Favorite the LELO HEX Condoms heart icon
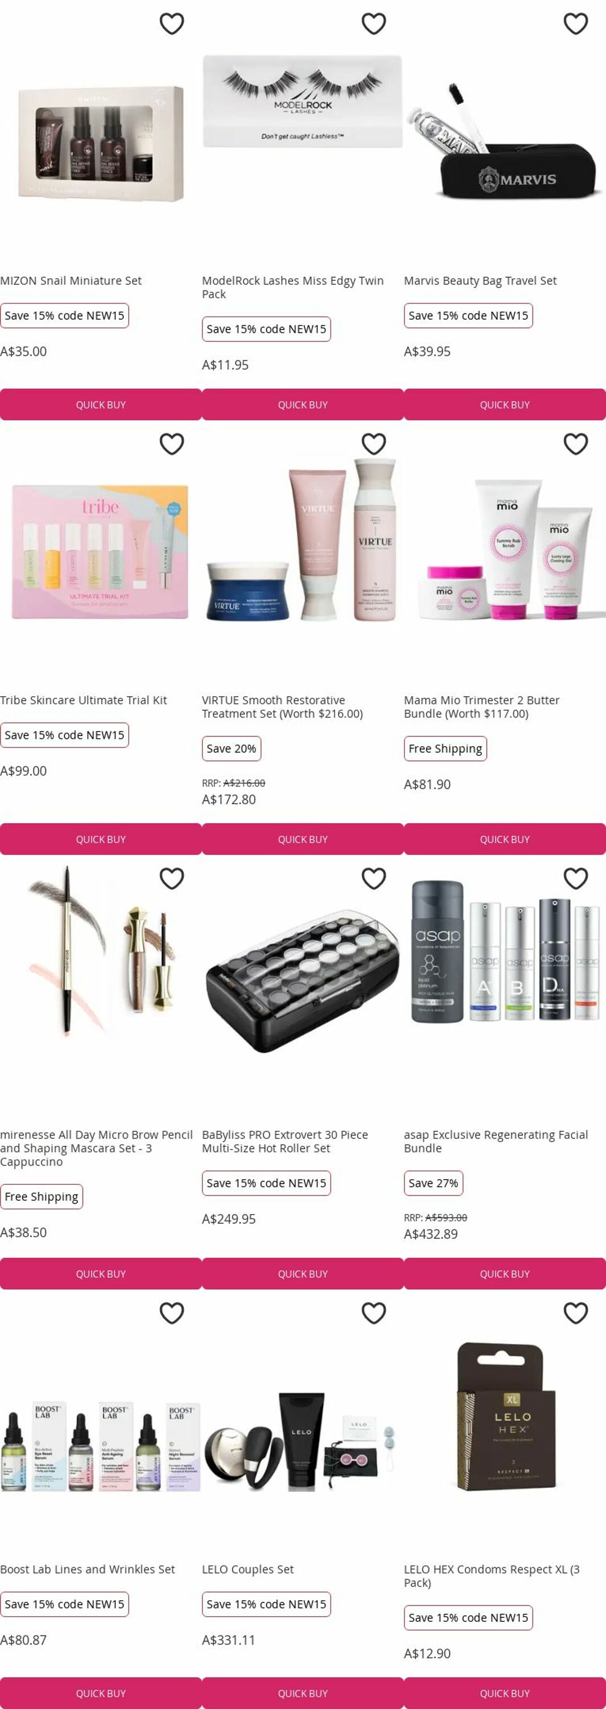The height and width of the screenshot is (1709, 606). [x=575, y=1313]
